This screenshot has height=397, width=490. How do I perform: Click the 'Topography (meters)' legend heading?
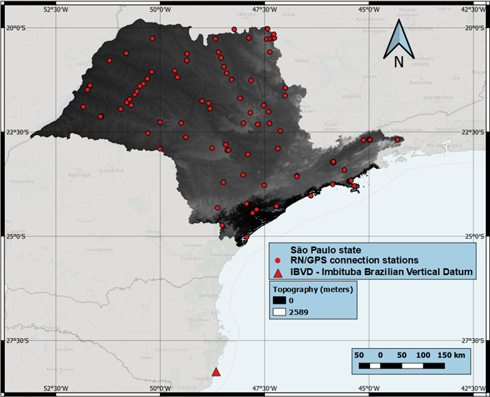[310, 289]
